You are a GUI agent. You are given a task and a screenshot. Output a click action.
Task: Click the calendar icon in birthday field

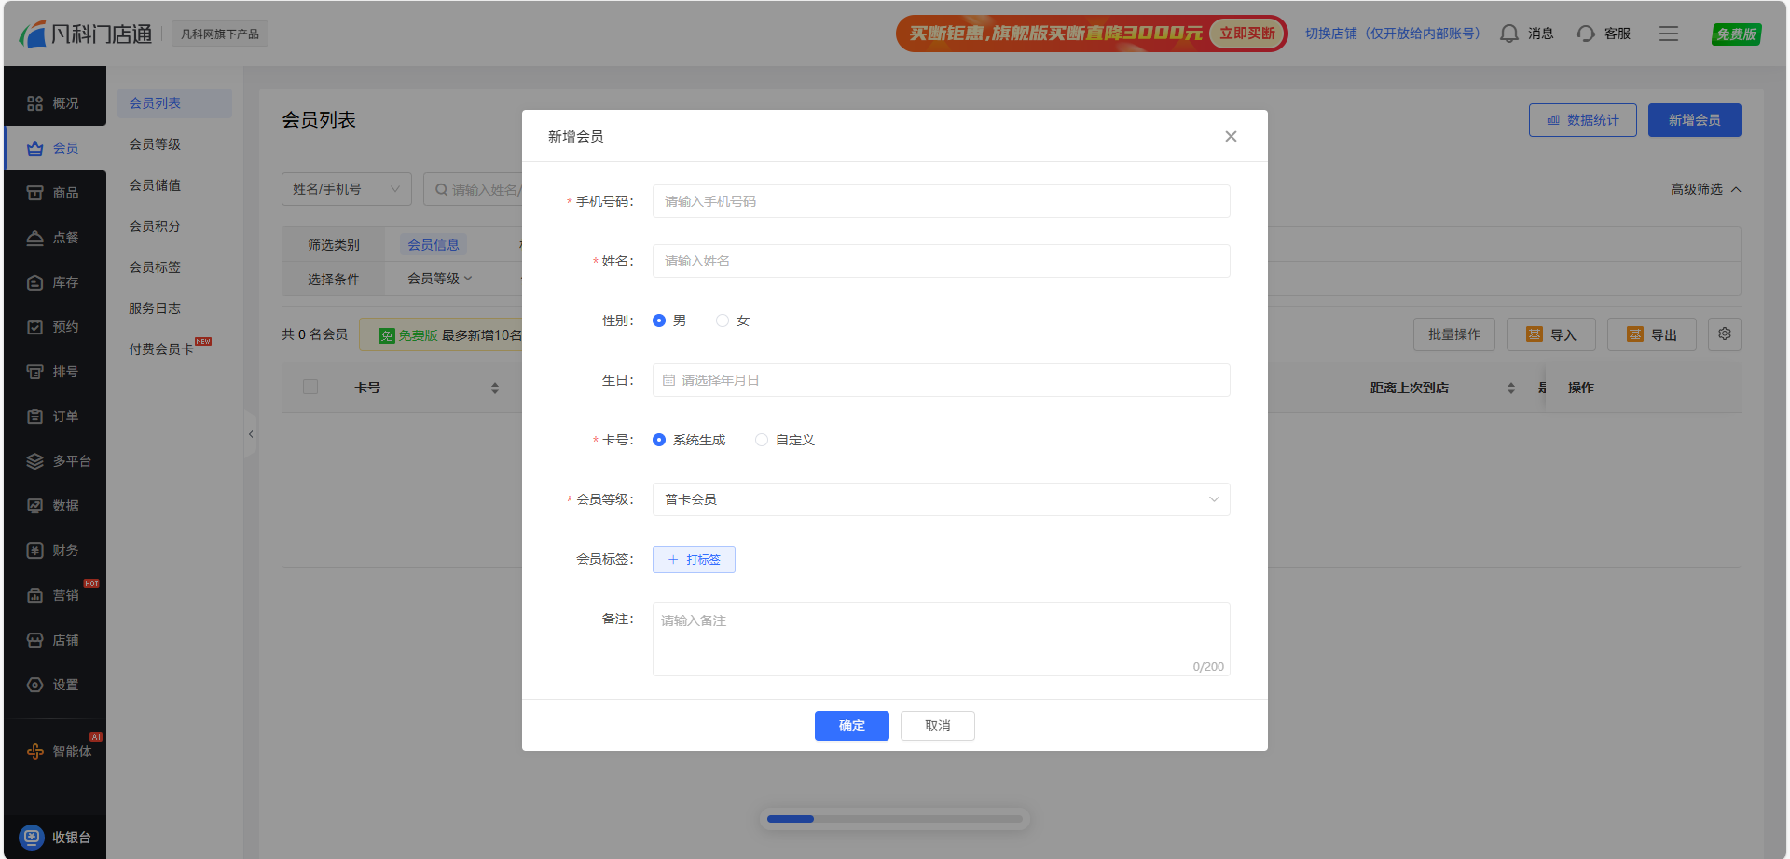coord(668,380)
